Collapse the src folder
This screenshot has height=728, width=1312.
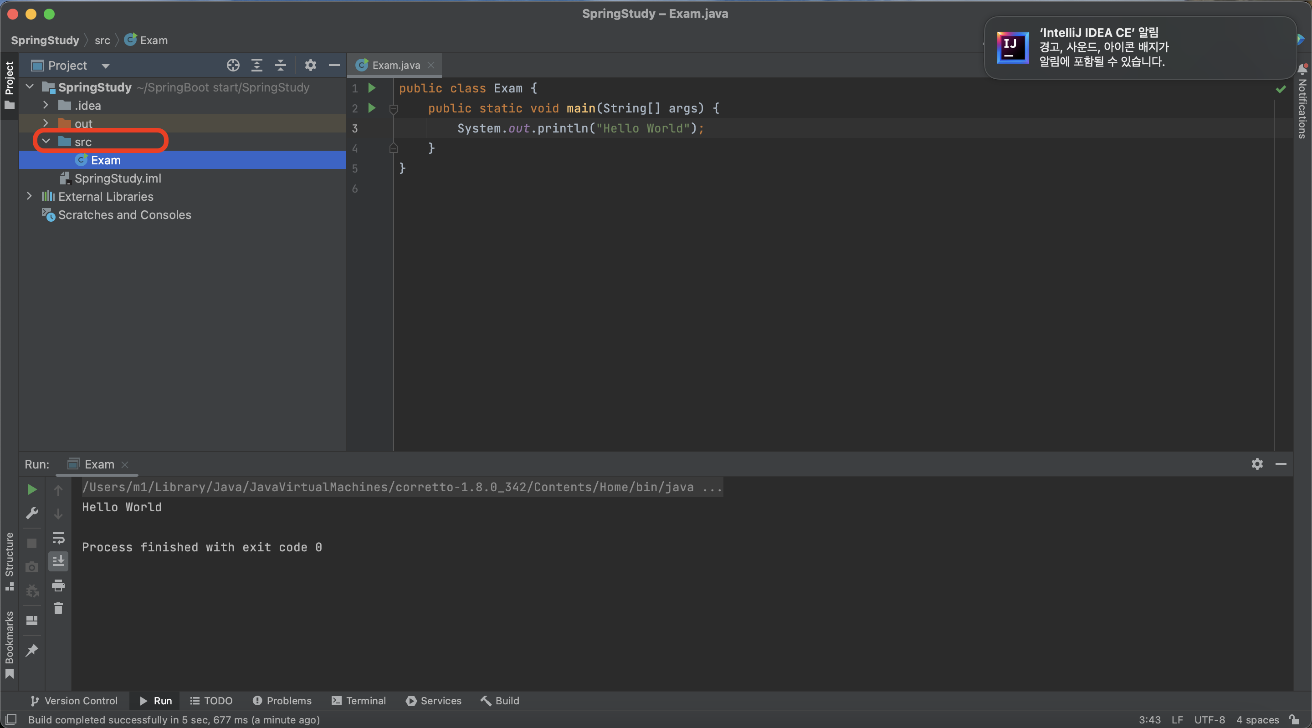tap(46, 141)
